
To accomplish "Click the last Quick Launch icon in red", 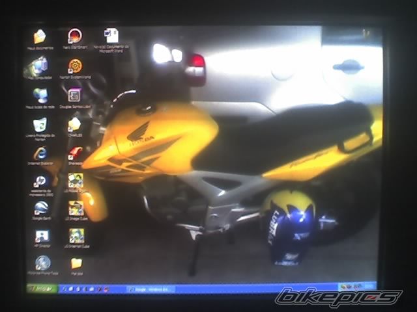I will pyautogui.click(x=106, y=289).
